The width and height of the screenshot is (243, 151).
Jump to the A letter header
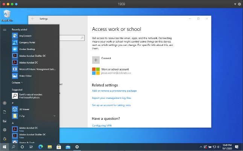(x=13, y=123)
